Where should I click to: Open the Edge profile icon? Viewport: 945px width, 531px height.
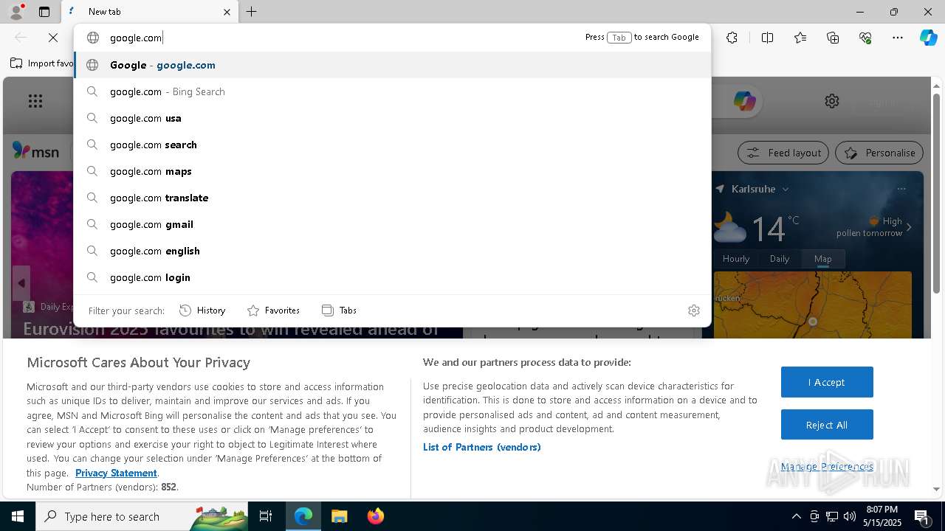[x=16, y=12]
